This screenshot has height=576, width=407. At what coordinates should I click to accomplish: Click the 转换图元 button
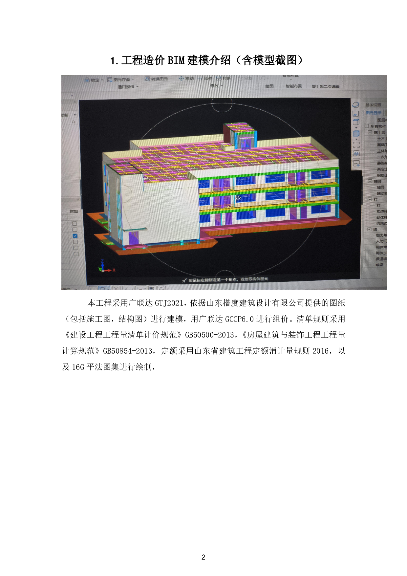click(x=157, y=79)
